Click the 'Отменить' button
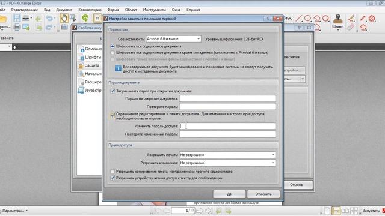The image size is (385, 216). point(263,194)
